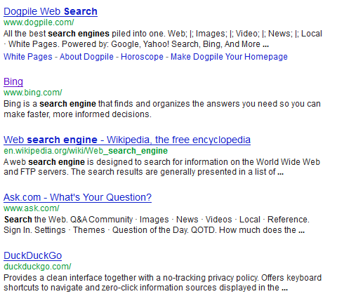Click the www.ask.com/ green URL
337x301 pixels.
[32, 208]
